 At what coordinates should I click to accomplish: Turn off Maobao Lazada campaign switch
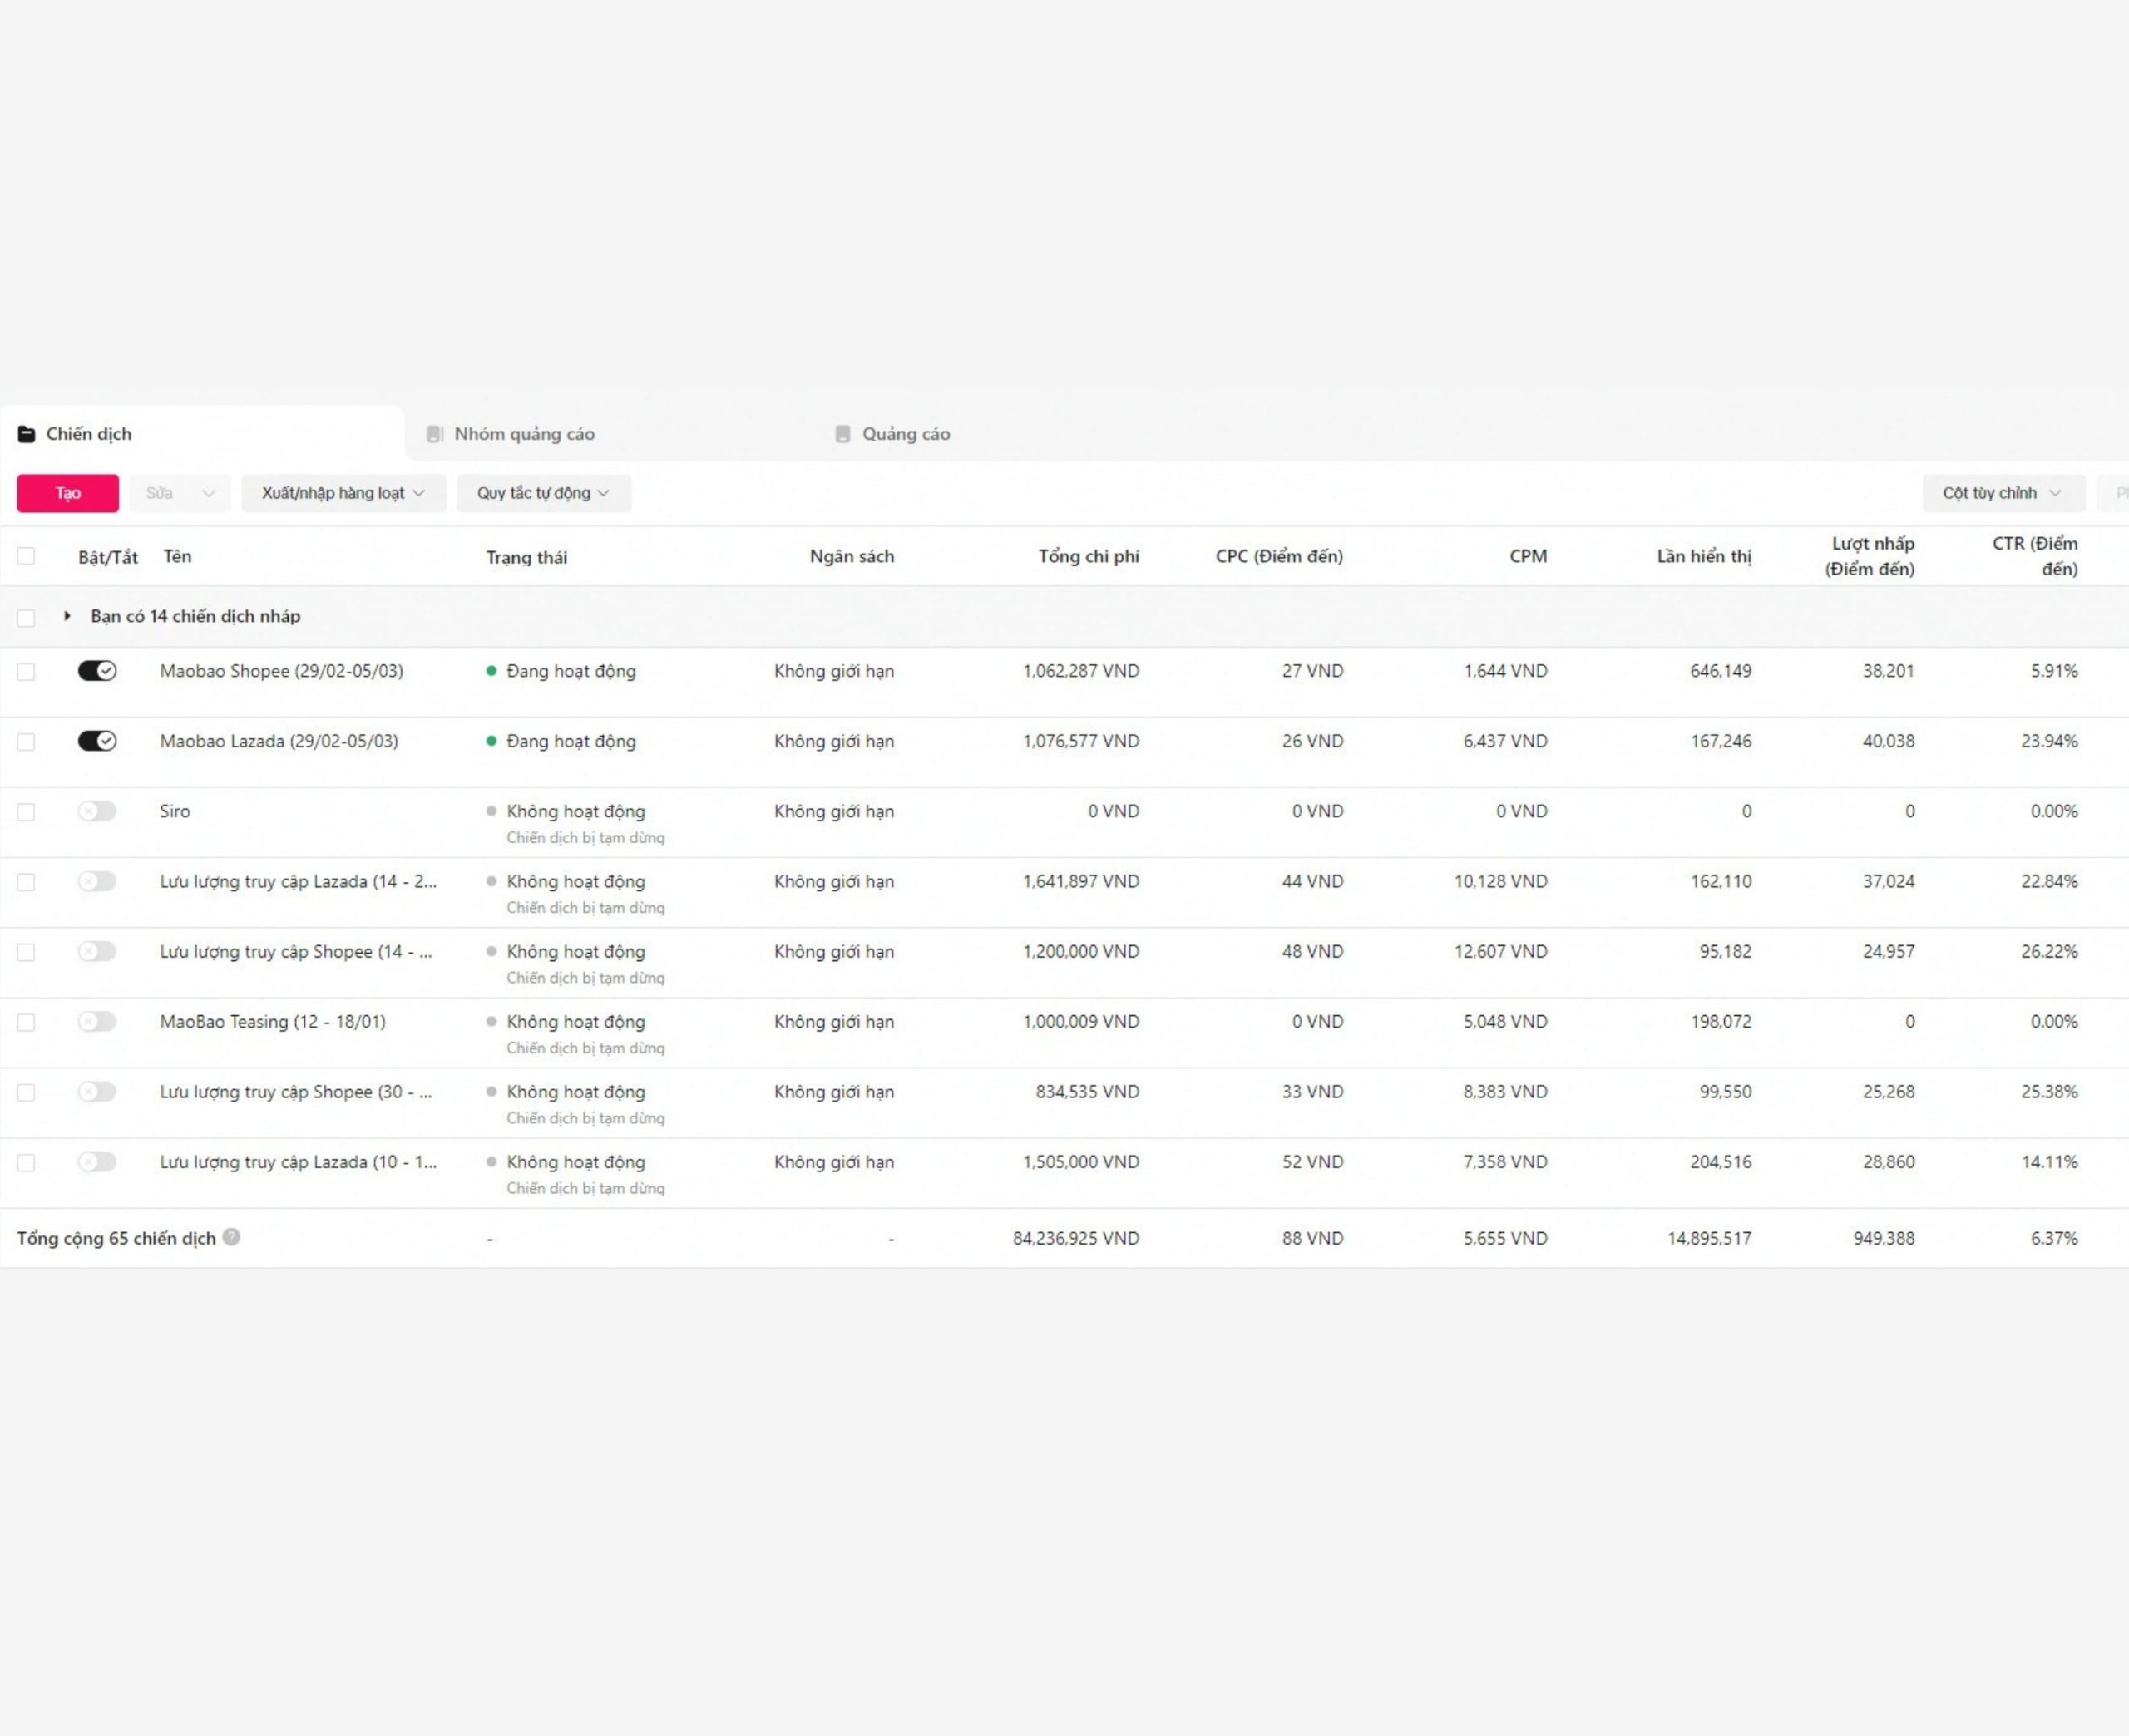coord(97,741)
